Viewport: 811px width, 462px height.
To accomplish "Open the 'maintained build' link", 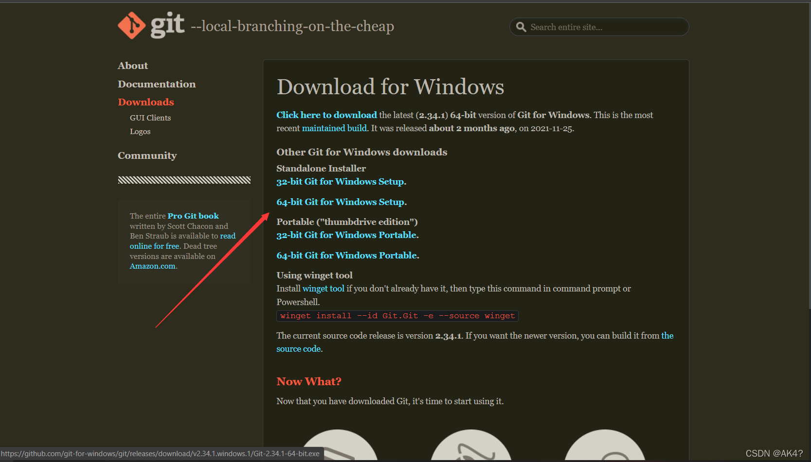I will [334, 128].
